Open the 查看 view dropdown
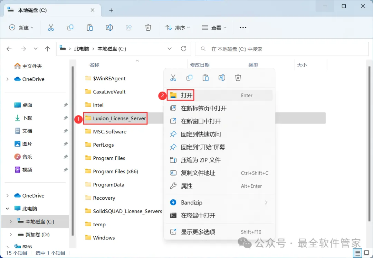This screenshot has width=373, height=258. pos(214,28)
